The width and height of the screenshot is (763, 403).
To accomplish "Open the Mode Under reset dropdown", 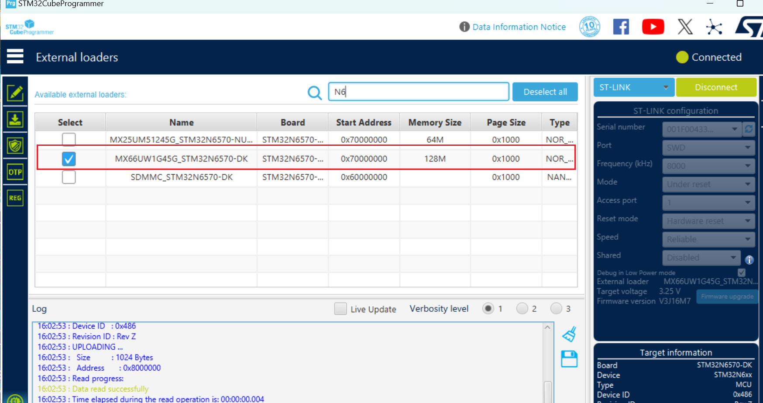I will pyautogui.click(x=708, y=184).
